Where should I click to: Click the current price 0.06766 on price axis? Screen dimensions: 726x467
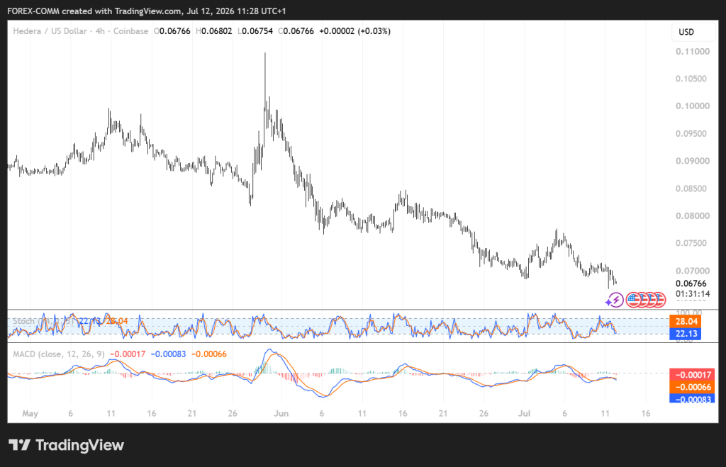pos(691,283)
